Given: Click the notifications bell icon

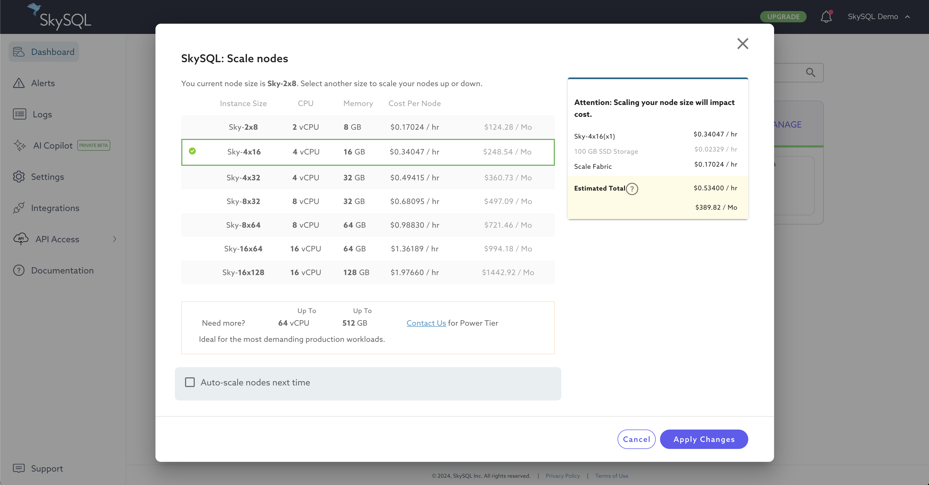Looking at the screenshot, I should click(x=826, y=17).
